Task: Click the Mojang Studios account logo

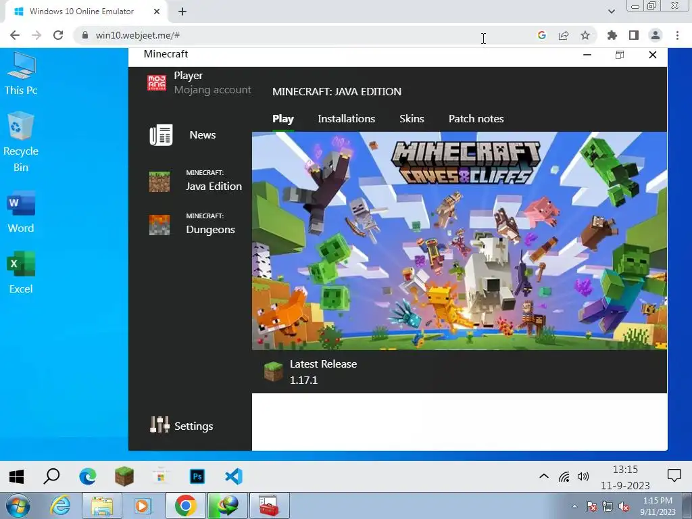Action: (157, 82)
